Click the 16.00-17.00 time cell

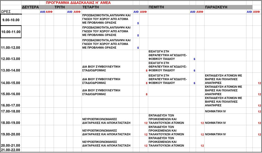pos(11,102)
